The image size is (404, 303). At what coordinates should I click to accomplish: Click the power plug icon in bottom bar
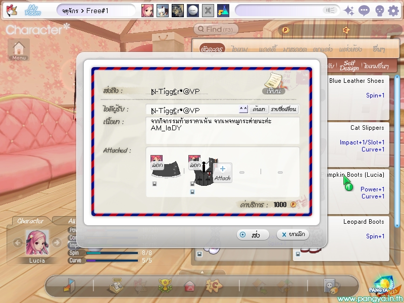coord(332,285)
